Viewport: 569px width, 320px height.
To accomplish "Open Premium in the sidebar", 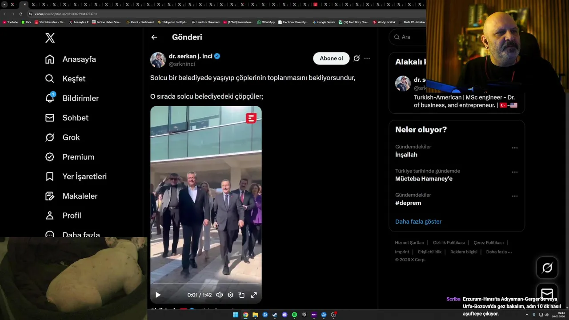I will click(70, 157).
